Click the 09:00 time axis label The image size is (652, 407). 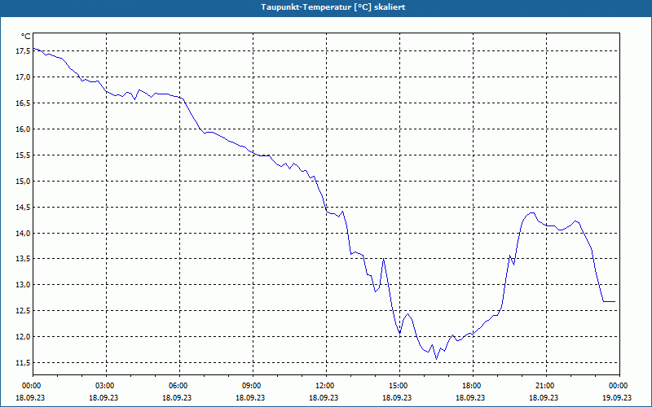(253, 386)
